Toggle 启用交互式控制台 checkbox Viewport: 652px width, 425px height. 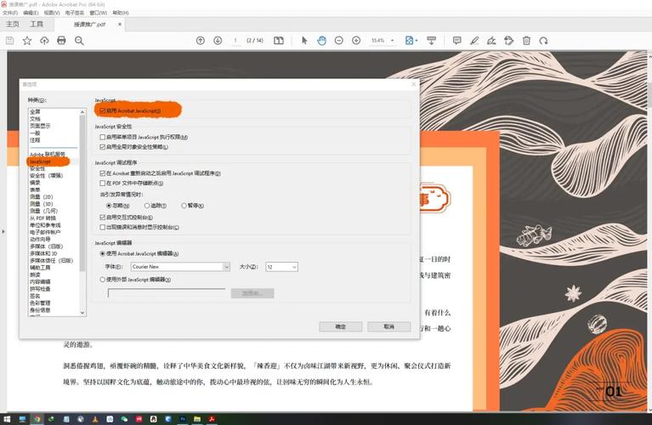point(102,217)
